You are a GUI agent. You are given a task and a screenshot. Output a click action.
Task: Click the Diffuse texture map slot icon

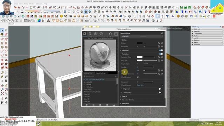159,43
